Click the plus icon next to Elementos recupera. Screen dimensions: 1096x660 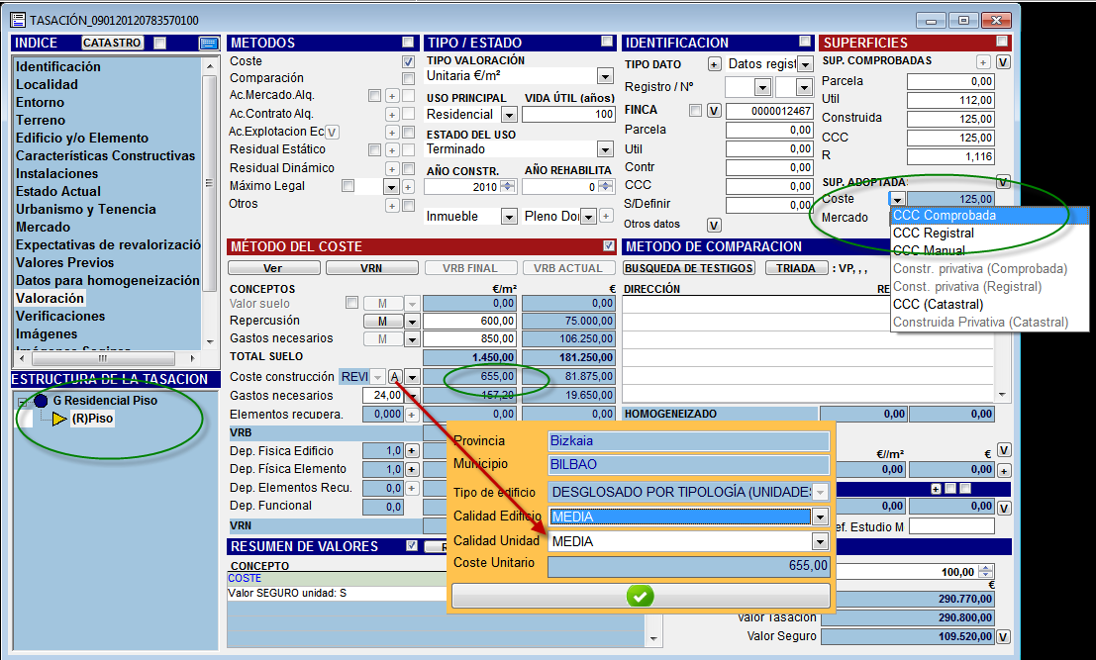coord(412,415)
